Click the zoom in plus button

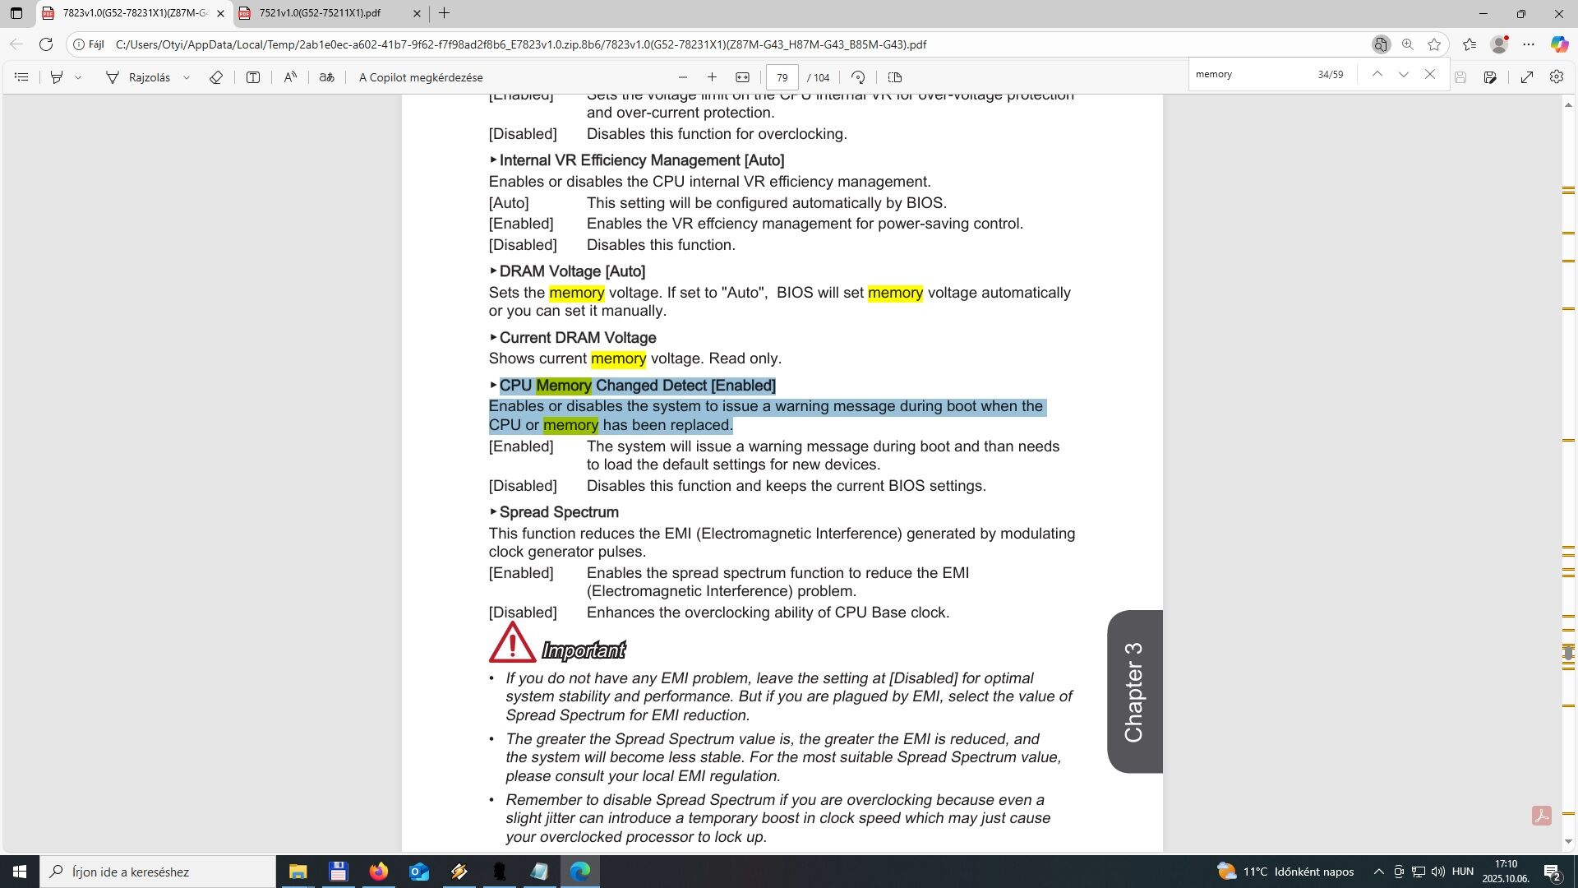[712, 77]
